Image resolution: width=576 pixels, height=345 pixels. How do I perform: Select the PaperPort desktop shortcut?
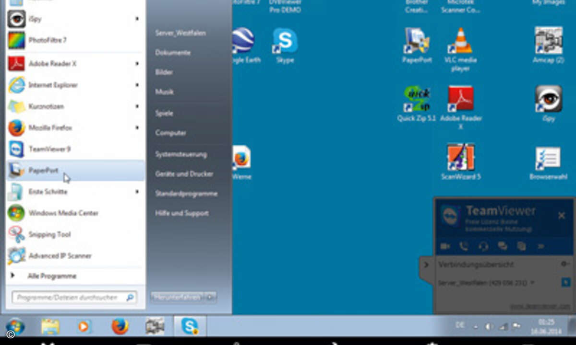pyautogui.click(x=417, y=46)
